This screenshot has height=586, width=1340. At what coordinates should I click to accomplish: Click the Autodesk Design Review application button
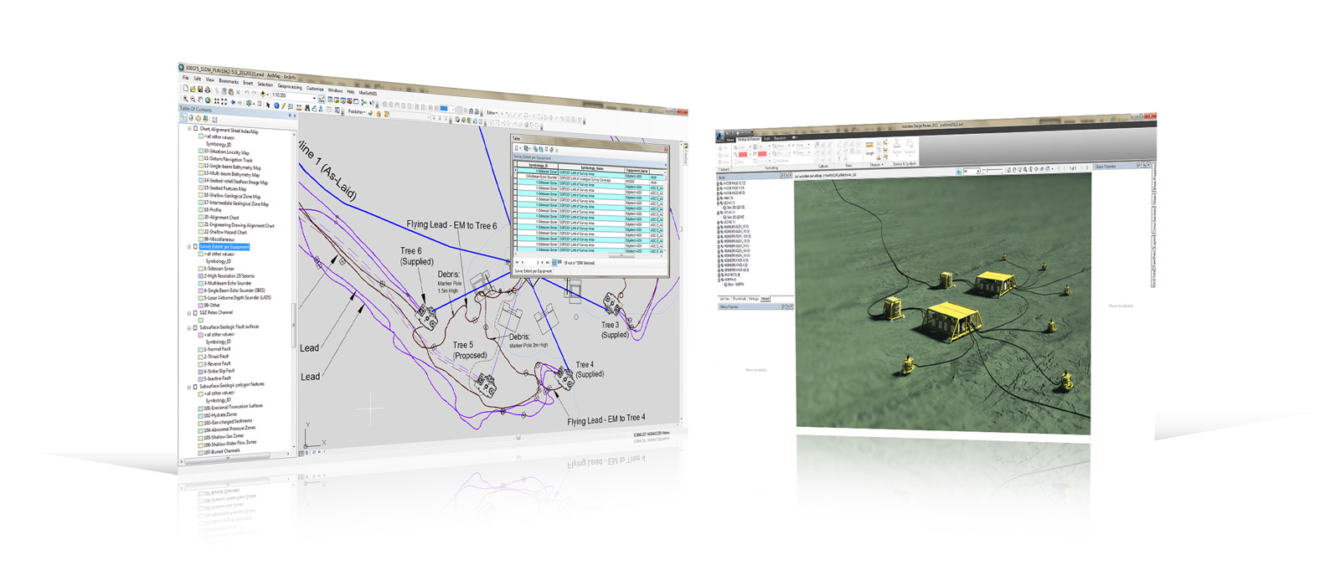pyautogui.click(x=719, y=136)
